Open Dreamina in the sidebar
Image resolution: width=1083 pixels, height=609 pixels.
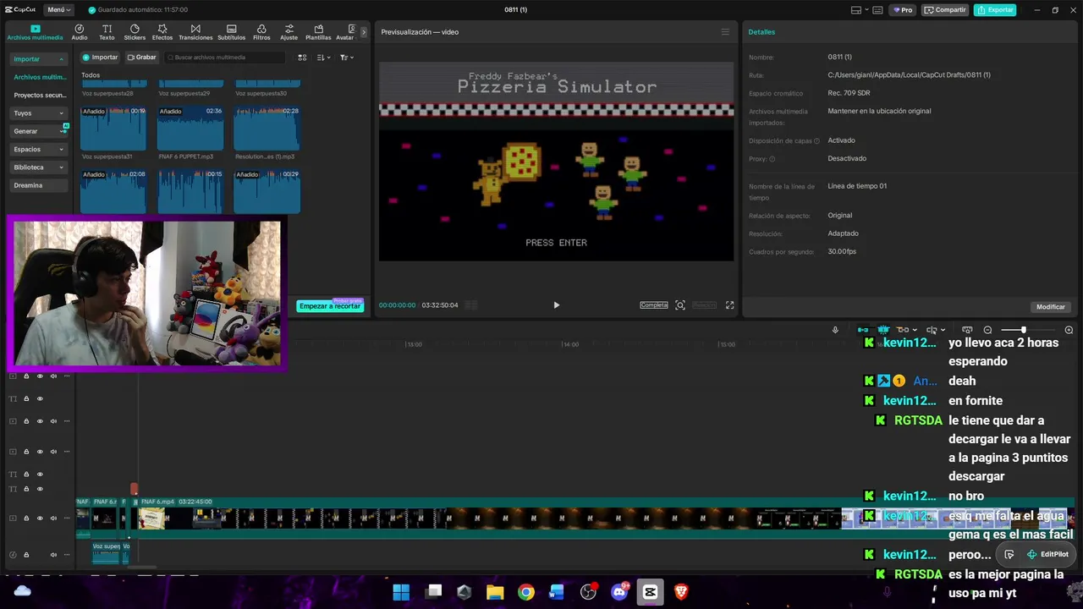[39, 185]
